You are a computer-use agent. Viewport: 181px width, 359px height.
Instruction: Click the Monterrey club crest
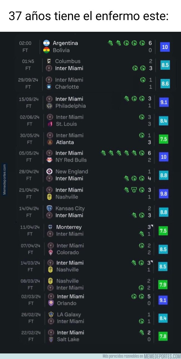coord(50,227)
